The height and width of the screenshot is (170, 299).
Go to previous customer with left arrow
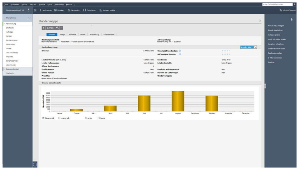pos(44,28)
